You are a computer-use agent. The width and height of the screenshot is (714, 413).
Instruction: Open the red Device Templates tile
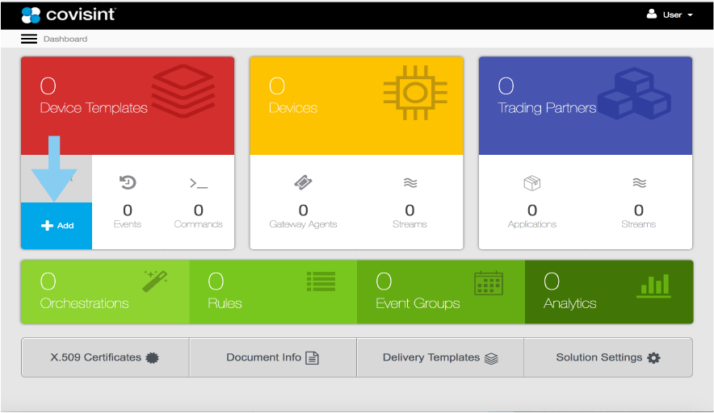point(128,106)
